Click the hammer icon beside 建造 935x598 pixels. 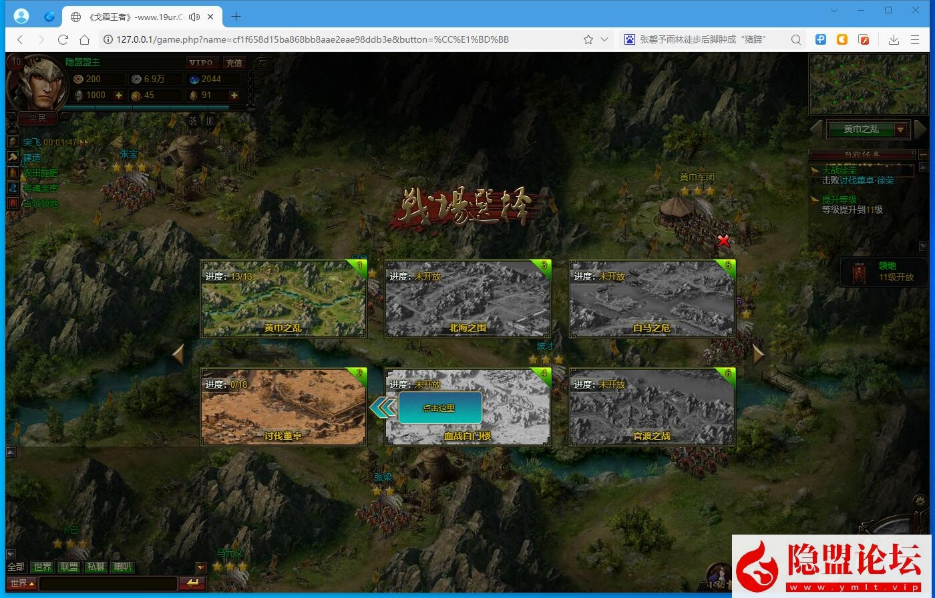tap(13, 158)
